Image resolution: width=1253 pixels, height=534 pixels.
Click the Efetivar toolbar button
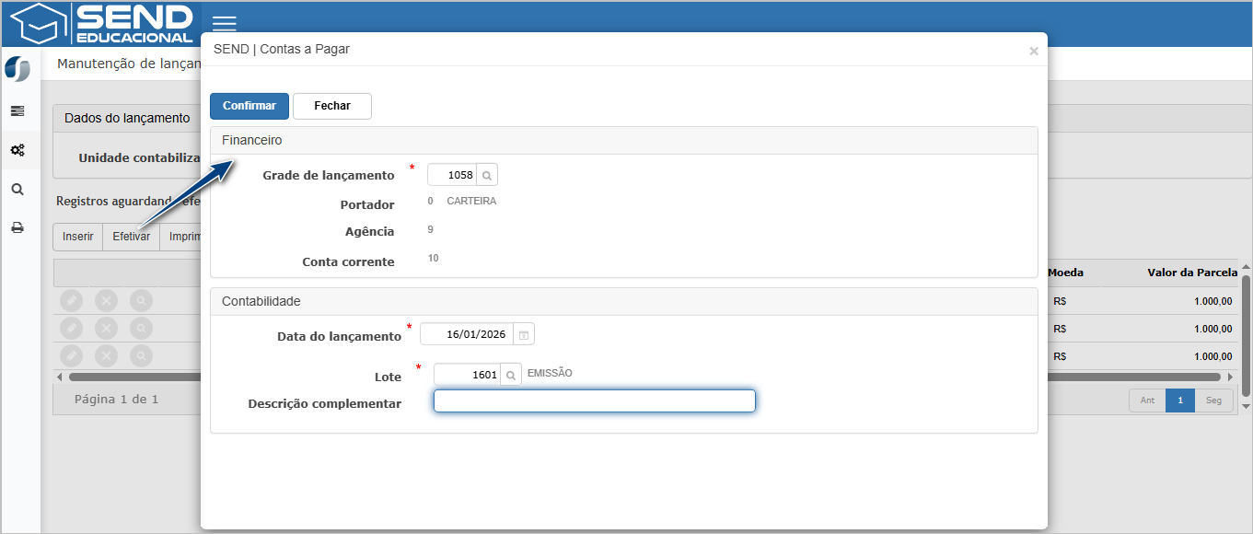click(131, 237)
